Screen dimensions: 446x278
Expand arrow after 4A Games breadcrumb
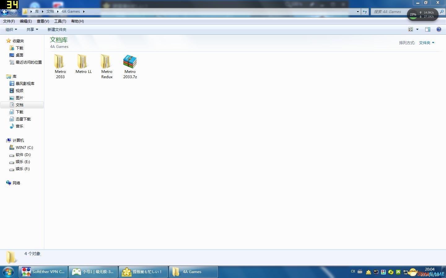pyautogui.click(x=84, y=11)
